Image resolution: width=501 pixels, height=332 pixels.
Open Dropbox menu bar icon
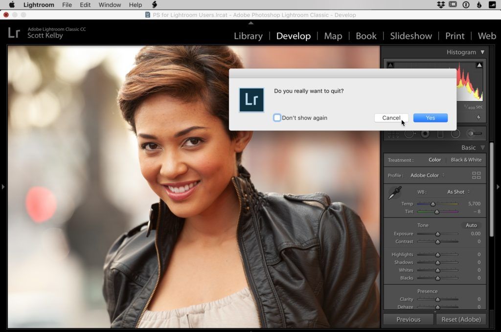click(441, 5)
